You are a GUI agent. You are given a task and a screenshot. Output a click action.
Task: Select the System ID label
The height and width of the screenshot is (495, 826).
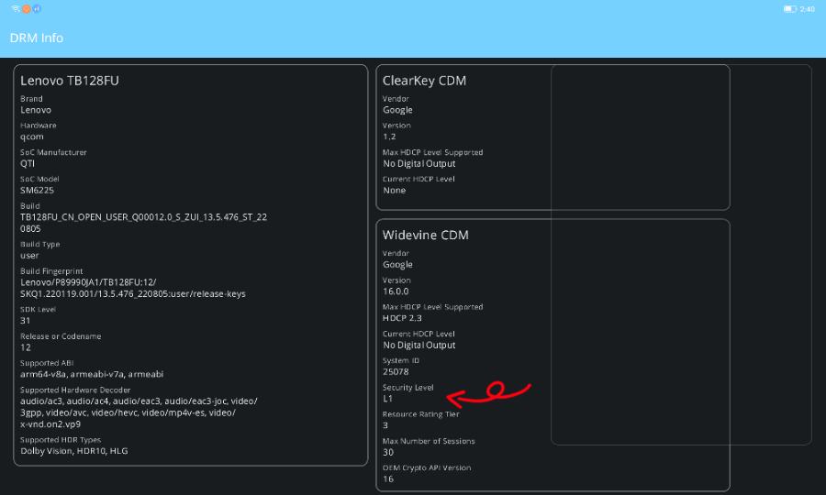pos(401,360)
